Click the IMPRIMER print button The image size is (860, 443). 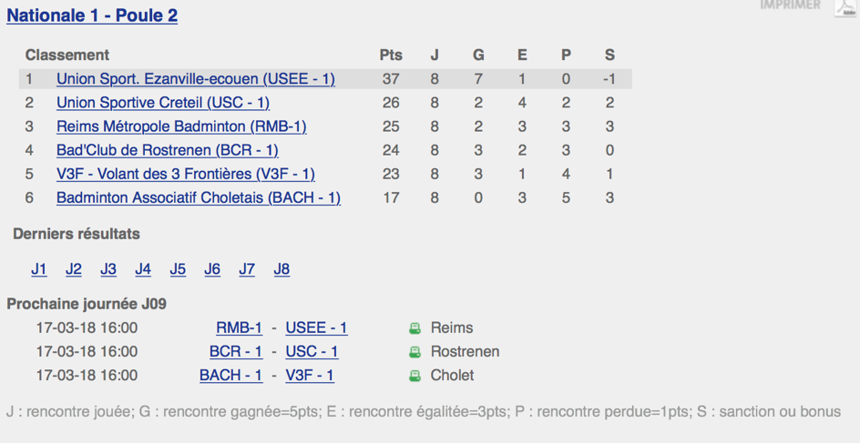(x=790, y=5)
